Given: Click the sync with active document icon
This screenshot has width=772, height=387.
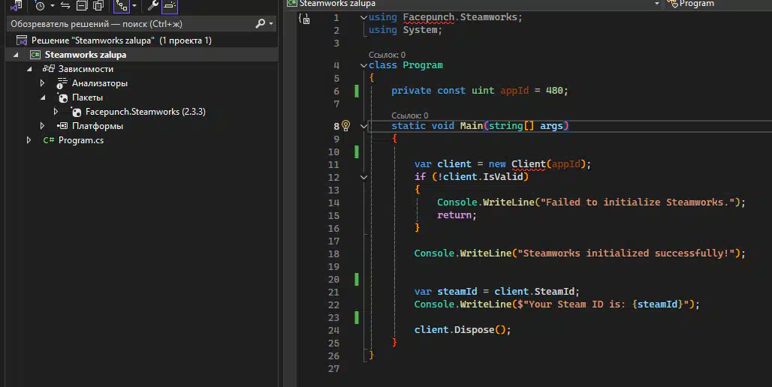Looking at the screenshot, I should 65,6.
